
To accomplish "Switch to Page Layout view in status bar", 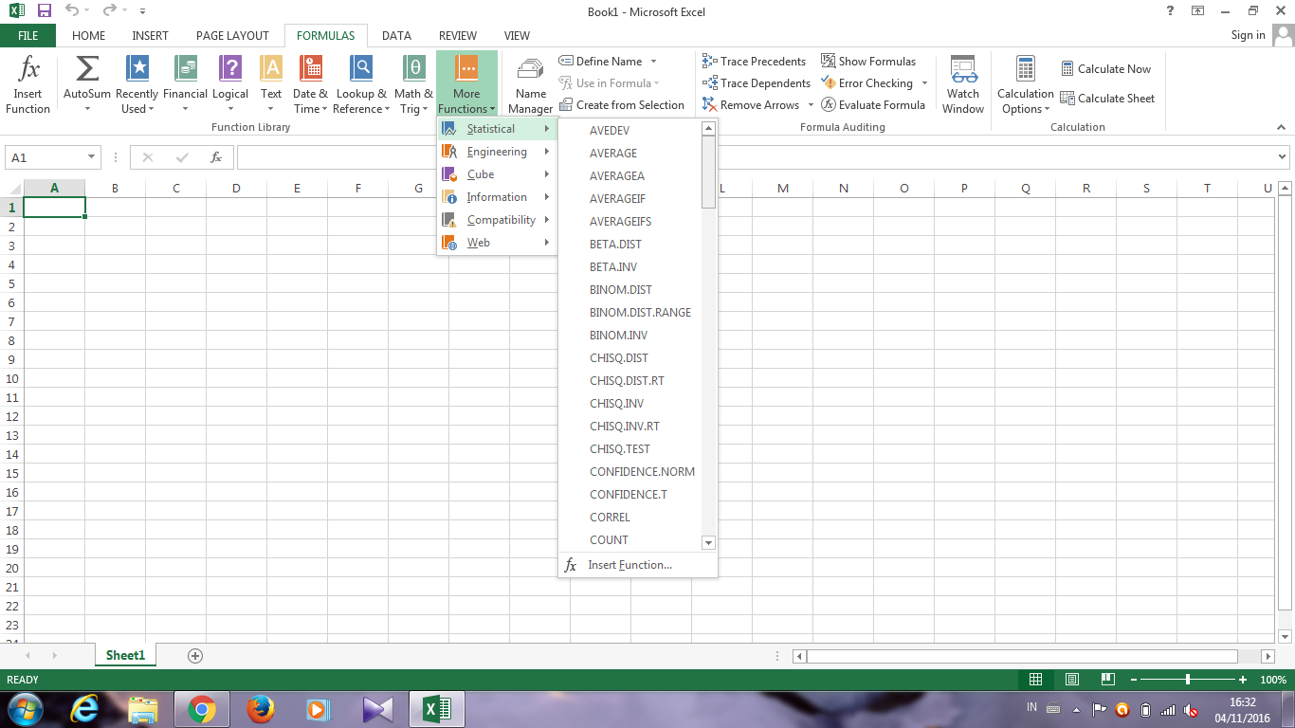I will click(1072, 680).
